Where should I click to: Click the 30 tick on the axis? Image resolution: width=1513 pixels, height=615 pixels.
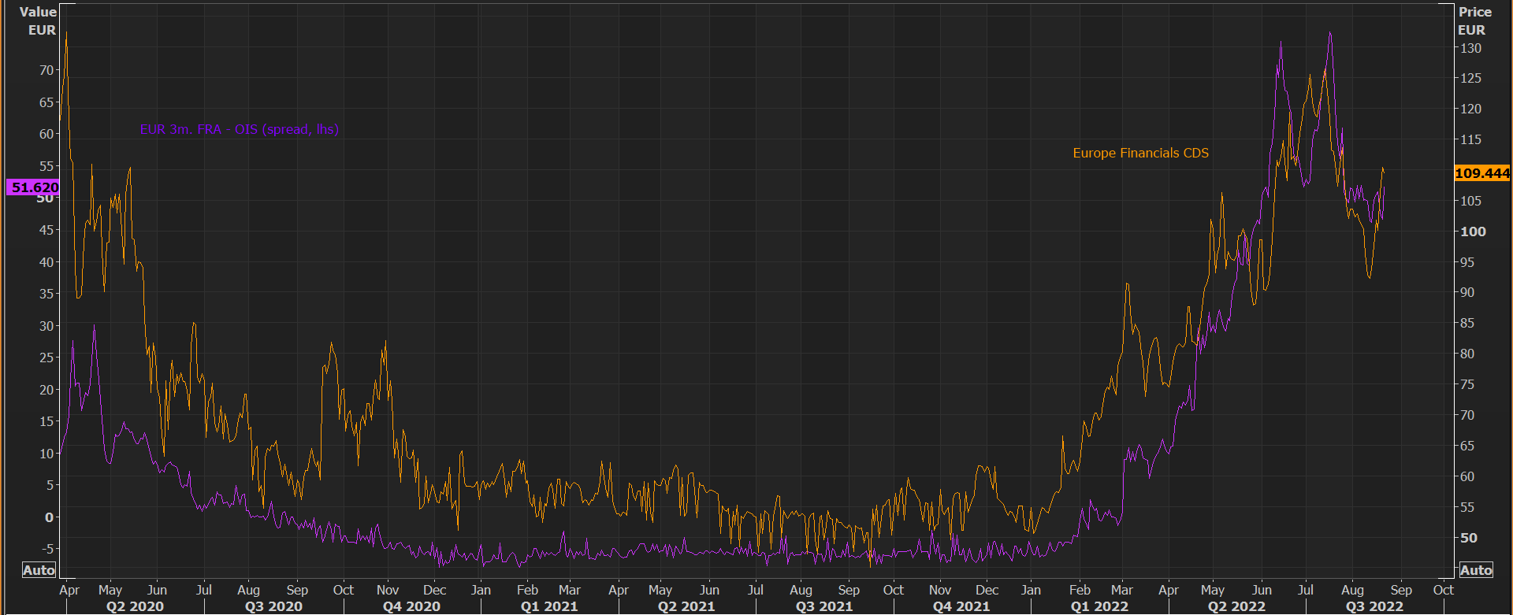pos(46,326)
